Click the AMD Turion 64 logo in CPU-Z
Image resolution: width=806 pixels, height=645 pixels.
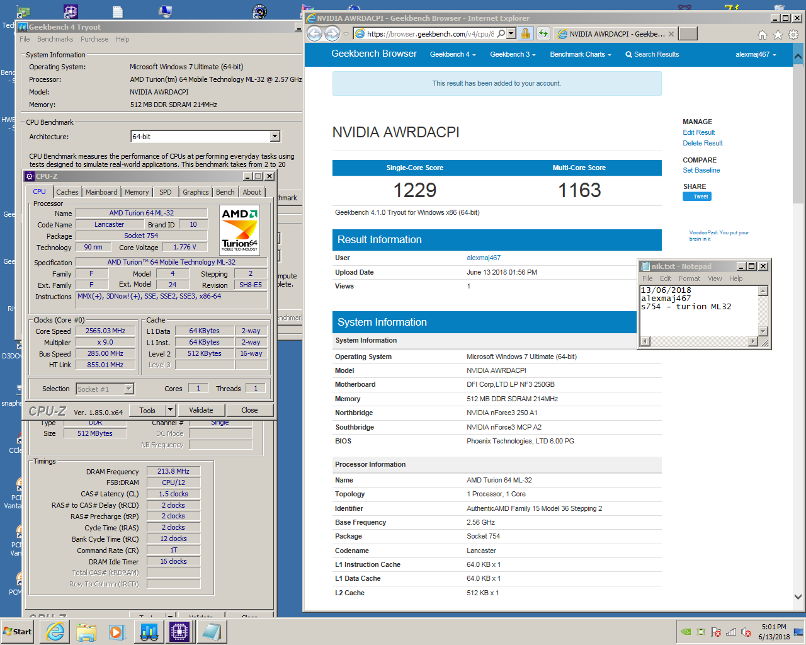[x=240, y=230]
